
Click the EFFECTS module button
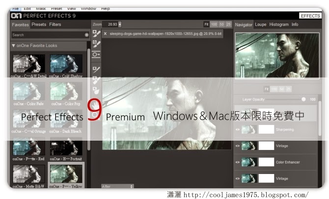tap(310, 16)
